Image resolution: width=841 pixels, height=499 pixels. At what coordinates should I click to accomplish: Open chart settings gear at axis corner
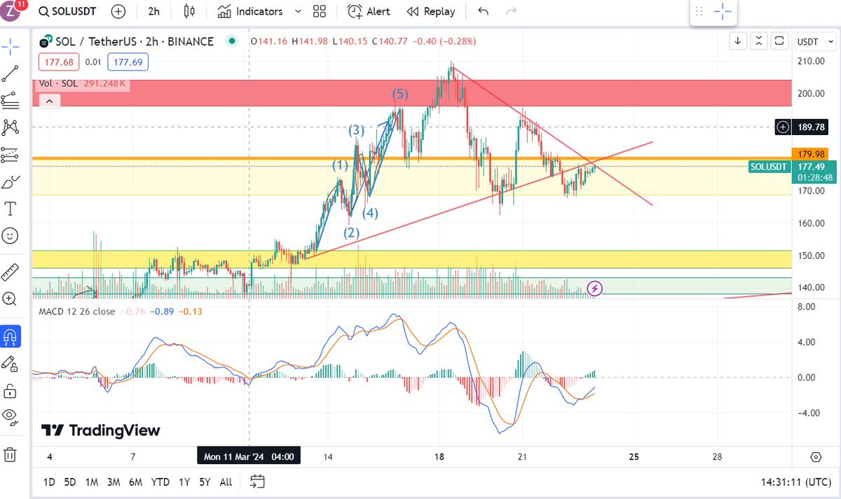point(816,457)
